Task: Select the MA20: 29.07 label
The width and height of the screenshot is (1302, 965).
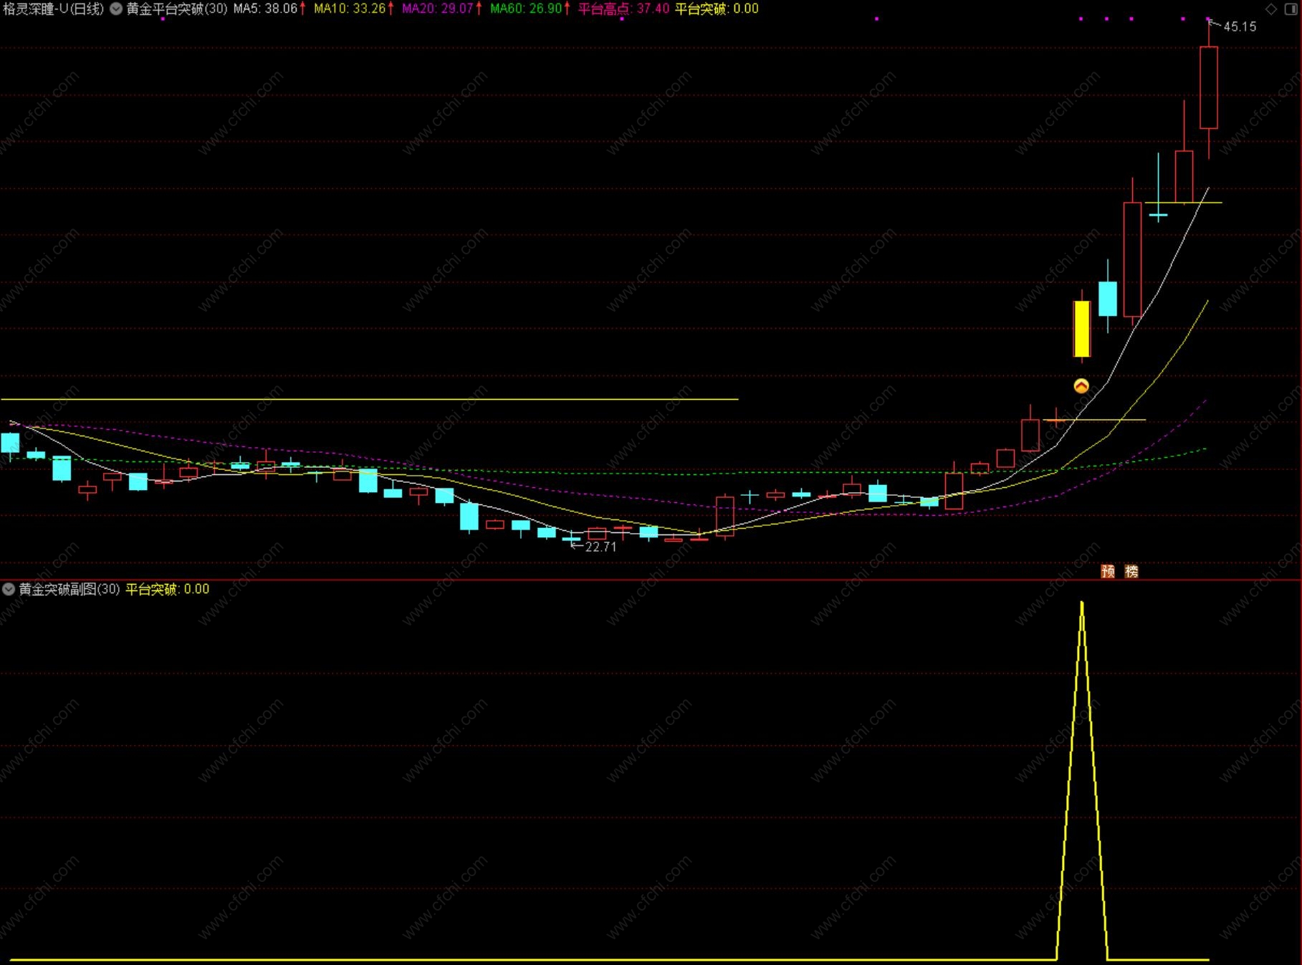Action: tap(438, 9)
